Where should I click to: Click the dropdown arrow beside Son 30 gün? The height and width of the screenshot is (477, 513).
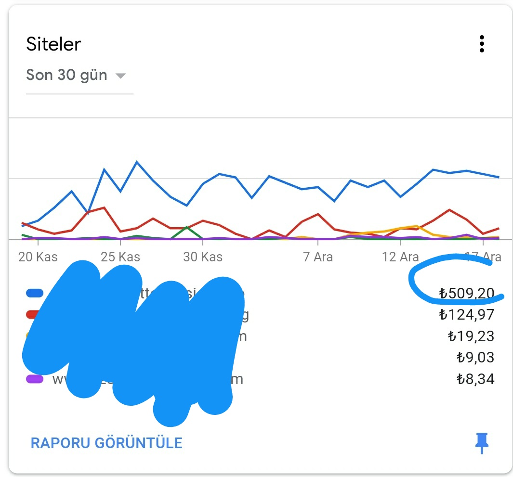(120, 76)
